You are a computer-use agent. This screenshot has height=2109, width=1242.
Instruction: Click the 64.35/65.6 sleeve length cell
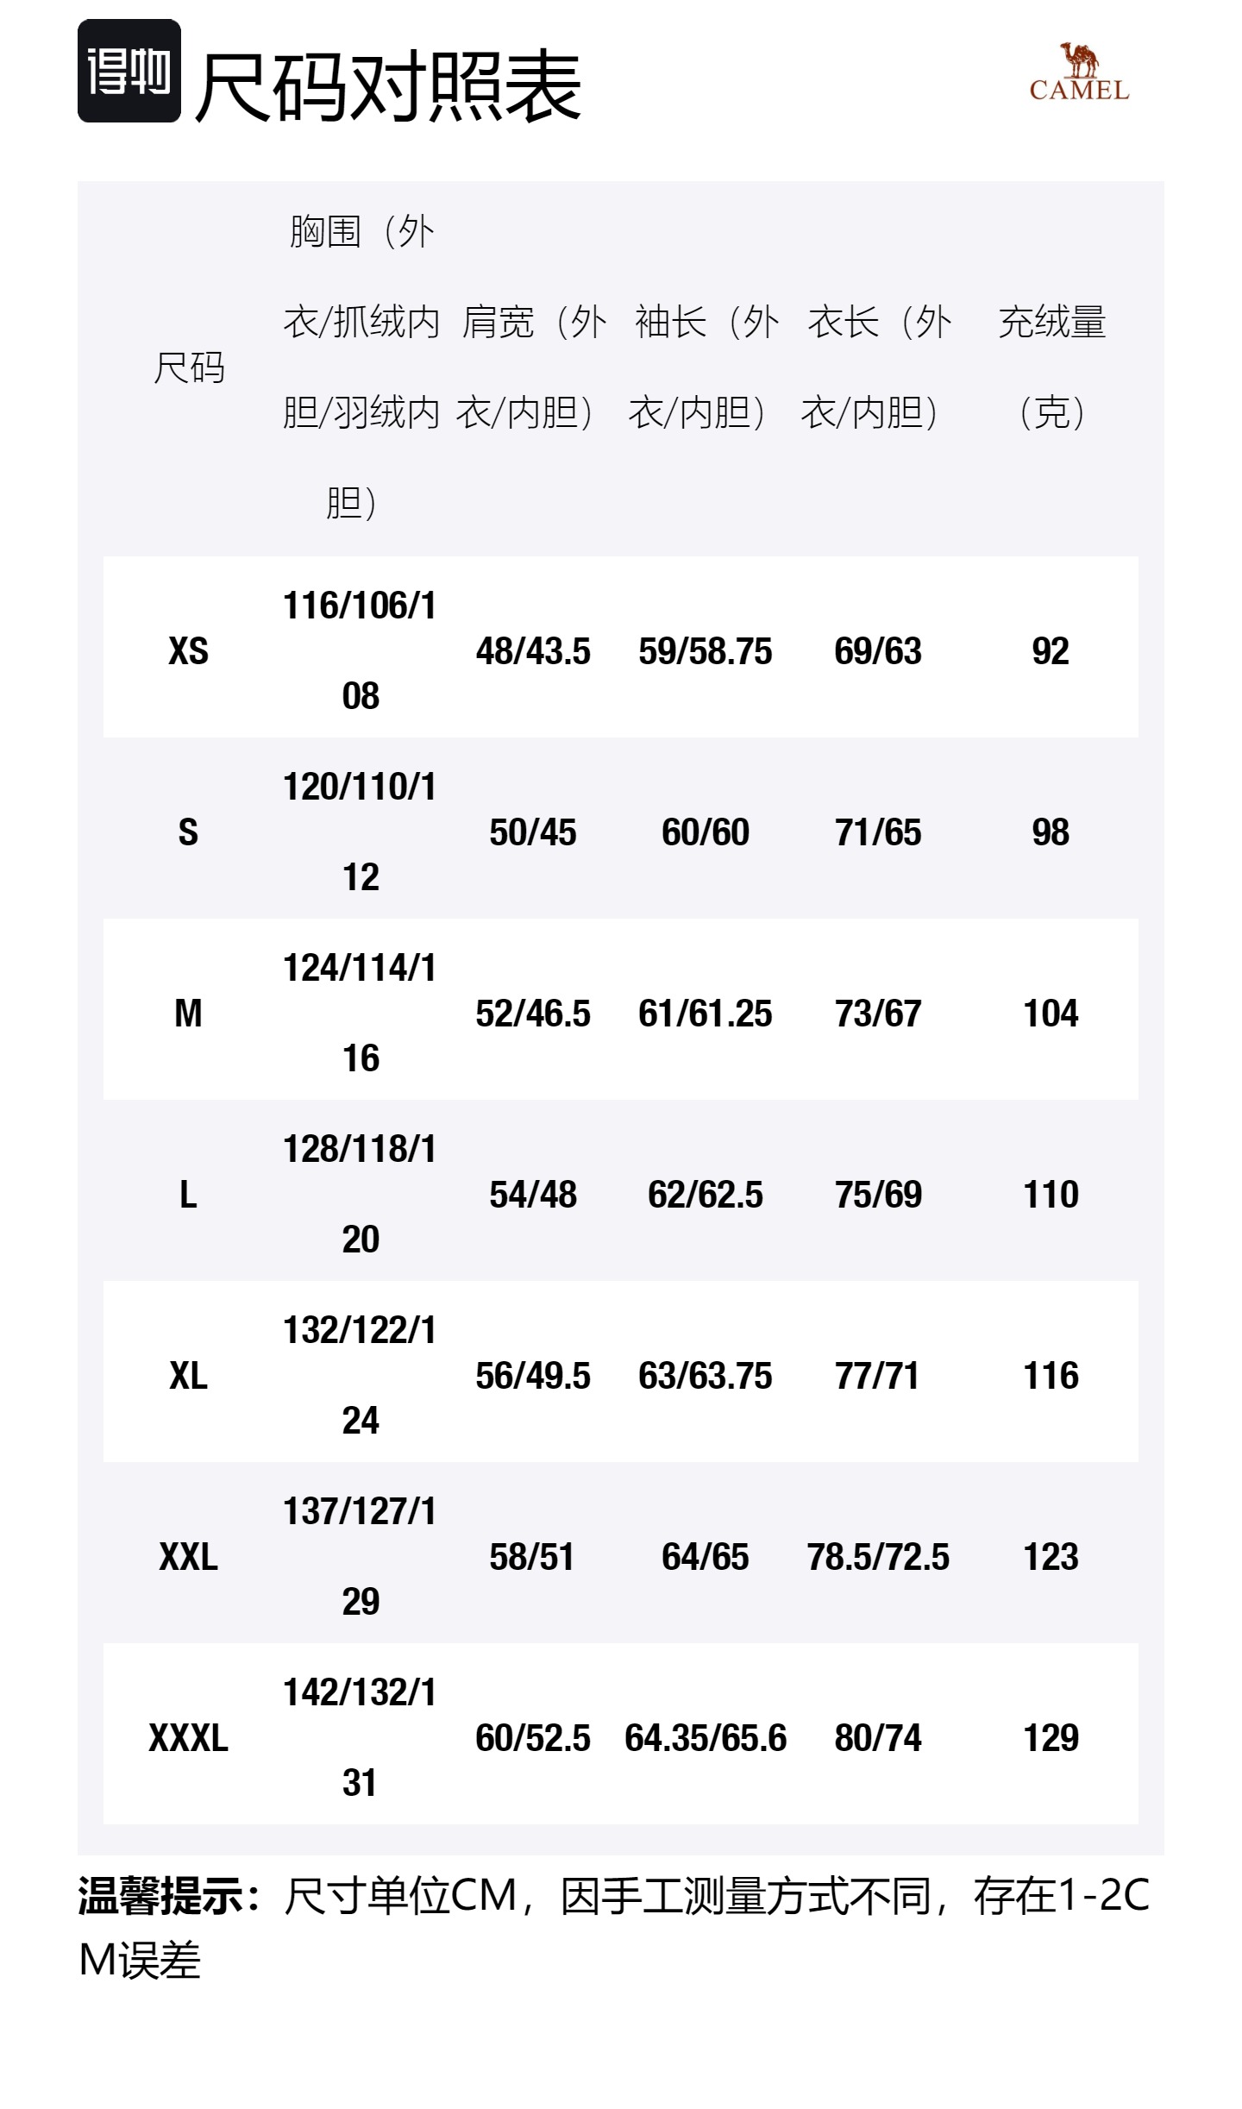tap(706, 1738)
